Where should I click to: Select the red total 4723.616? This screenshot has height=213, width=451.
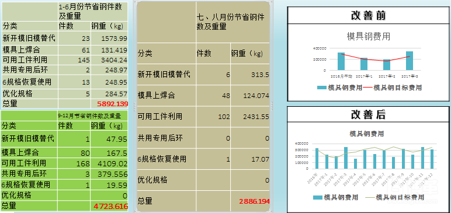coord(111,206)
